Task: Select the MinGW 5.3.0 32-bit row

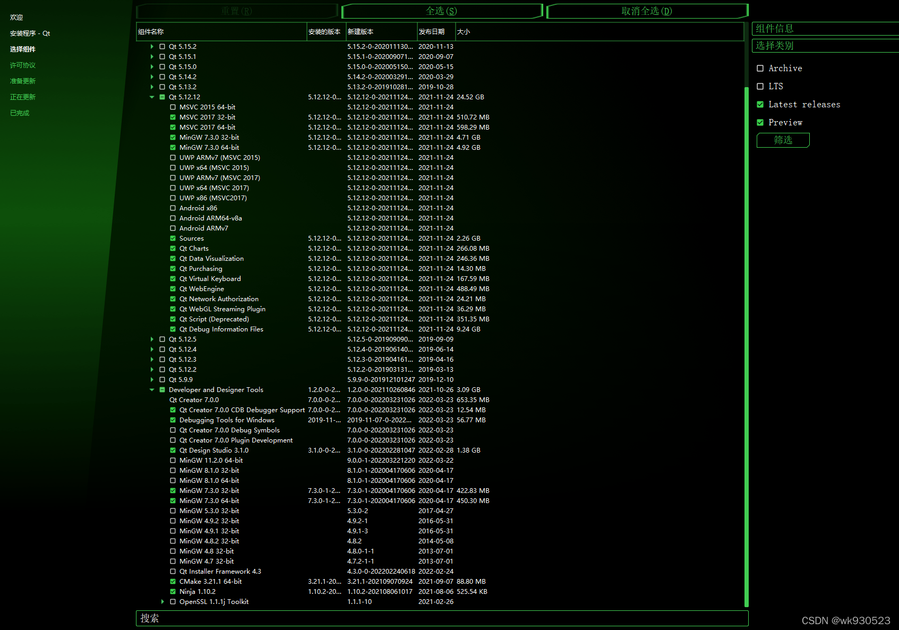Action: 440,511
